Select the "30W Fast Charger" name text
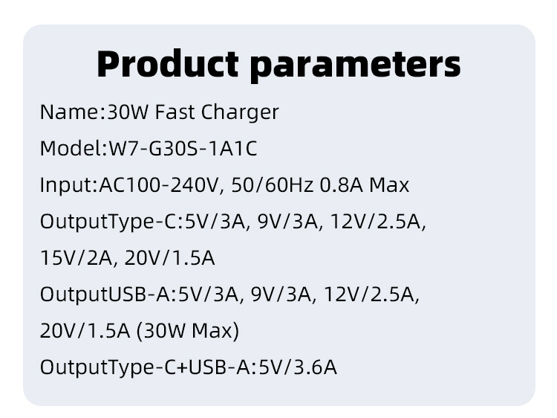Screen dimensions: 557x418 [193, 112]
